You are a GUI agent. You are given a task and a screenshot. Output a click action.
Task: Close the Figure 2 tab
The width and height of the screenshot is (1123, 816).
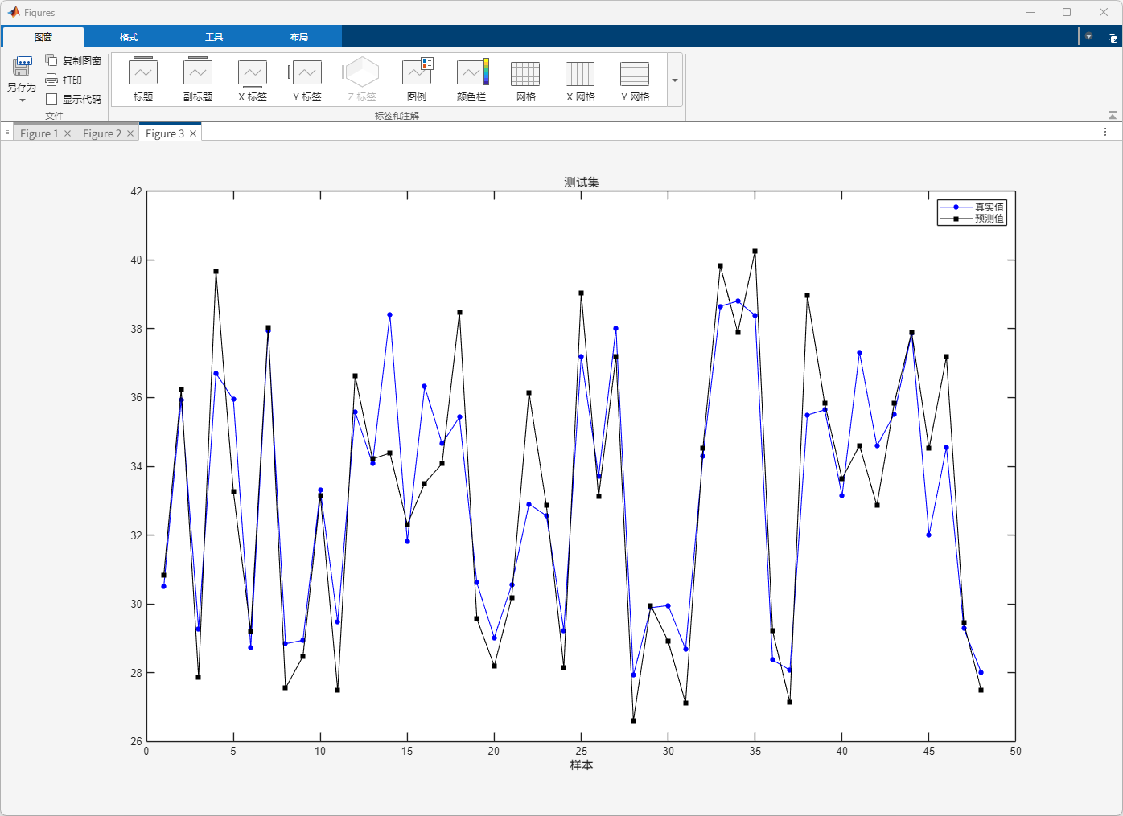130,133
